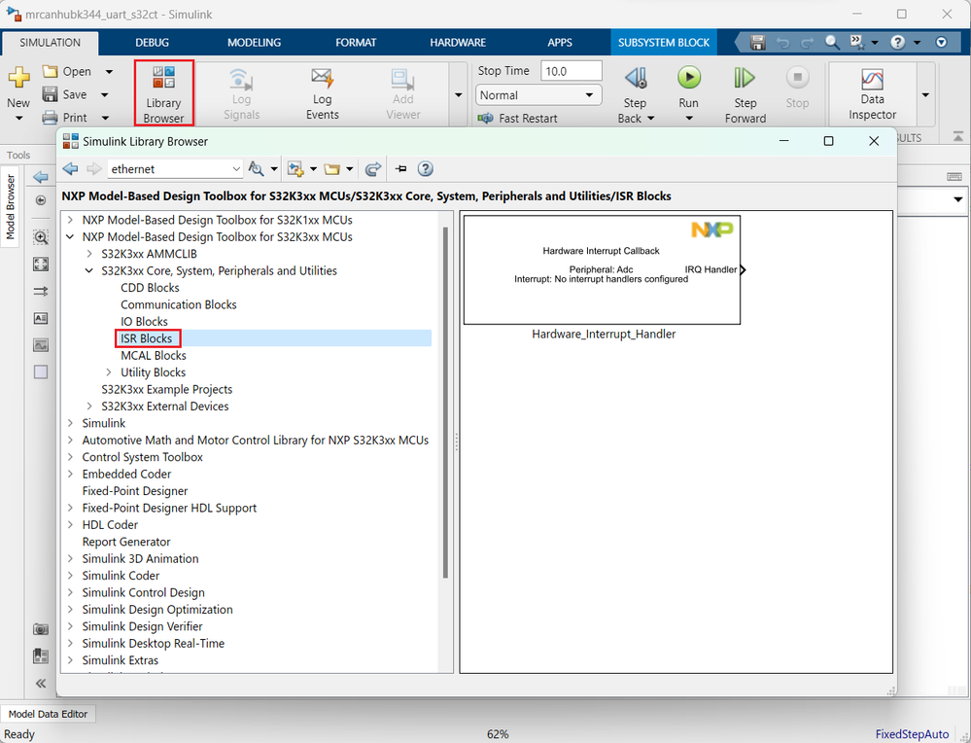Image resolution: width=971 pixels, height=743 pixels.
Task: Open the dropdown arrow next to Open
Action: click(x=109, y=71)
